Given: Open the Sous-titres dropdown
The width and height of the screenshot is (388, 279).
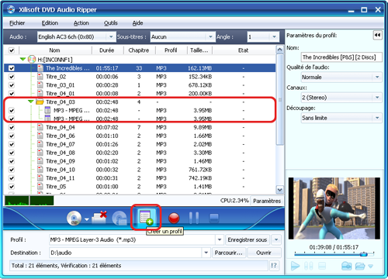Looking at the screenshot, I should pyautogui.click(x=210, y=36).
